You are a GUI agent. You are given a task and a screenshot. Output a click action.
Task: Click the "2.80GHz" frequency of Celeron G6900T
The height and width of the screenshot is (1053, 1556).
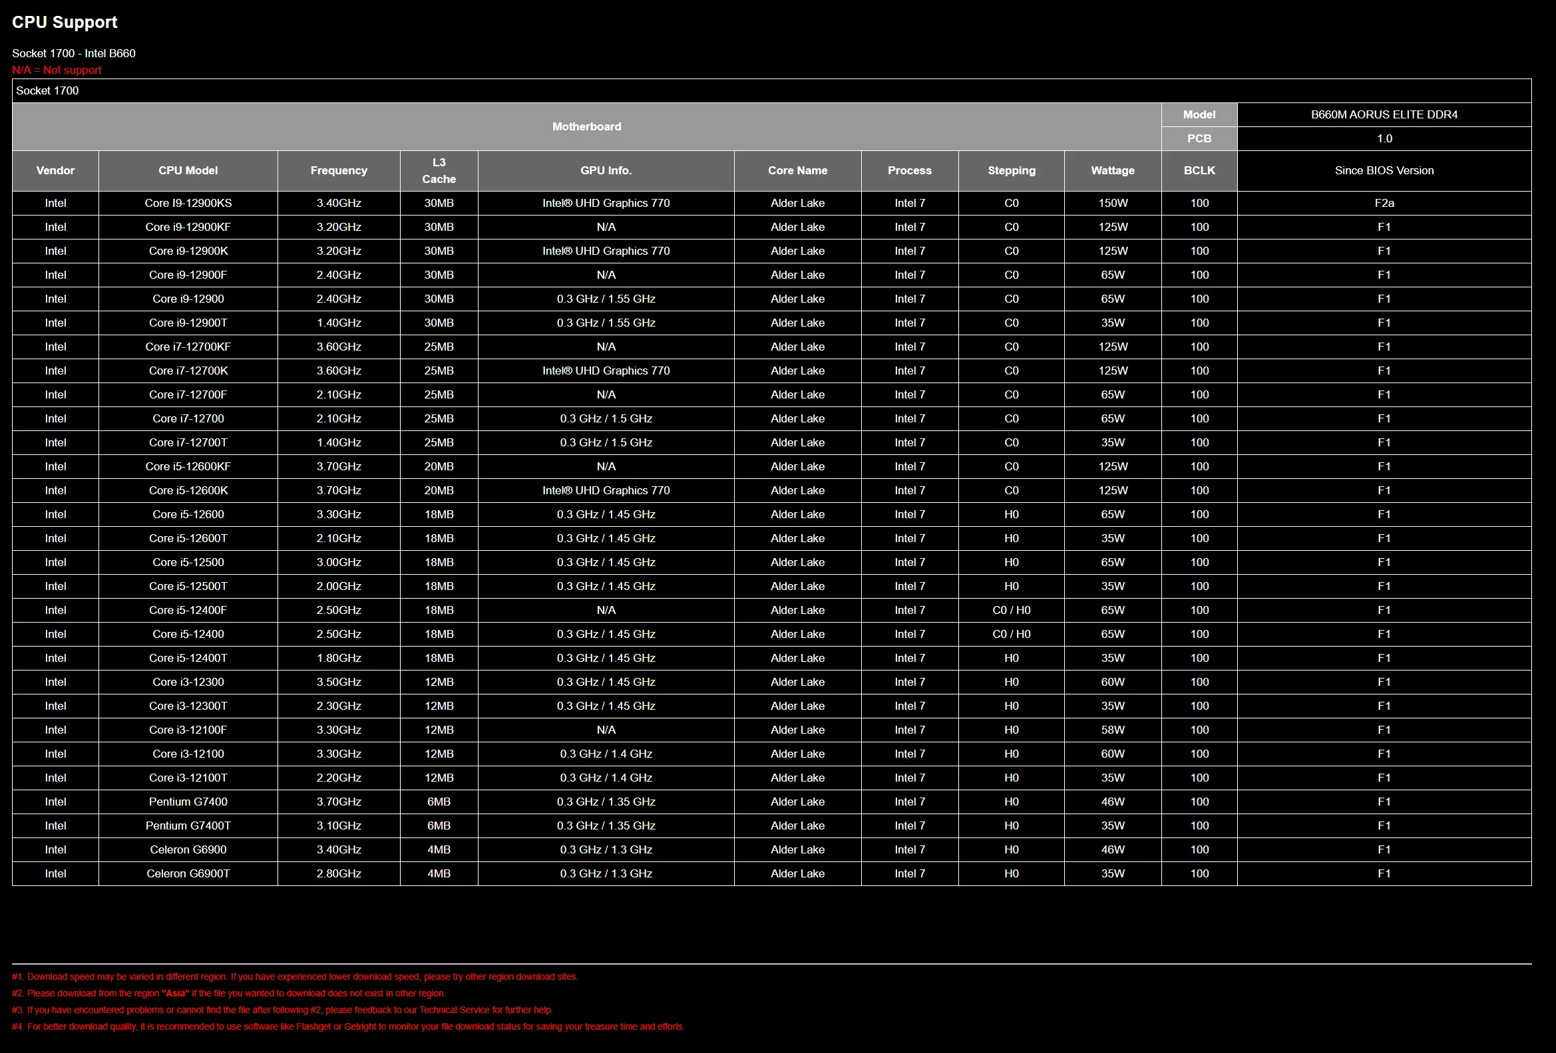[339, 873]
